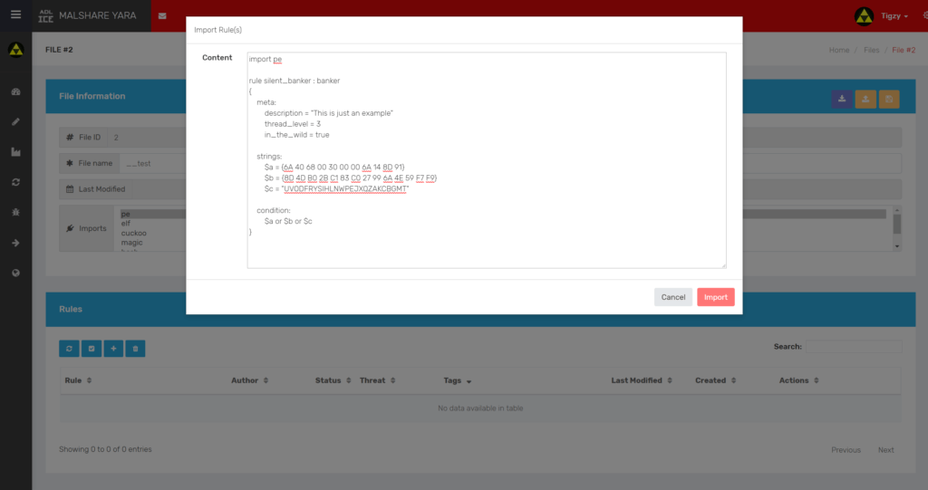The image size is (928, 490).
Task: Go to the Home breadcrumb link
Action: click(x=839, y=50)
